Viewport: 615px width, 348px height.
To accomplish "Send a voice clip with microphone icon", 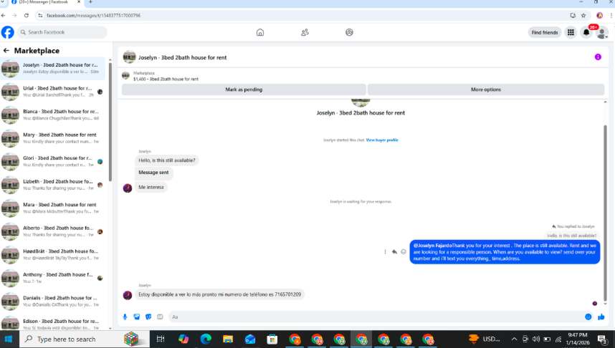I will click(125, 316).
